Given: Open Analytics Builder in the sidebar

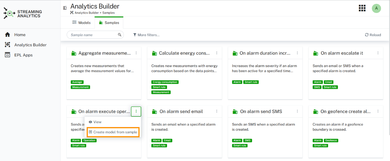Looking at the screenshot, I should [x=30, y=45].
